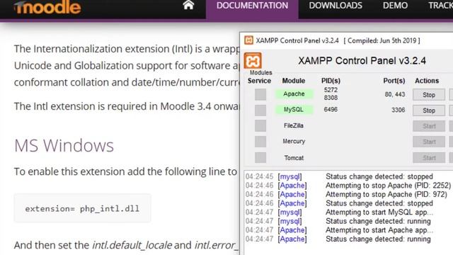Click log line 'Attempting to start Apache app'
The image size is (453, 255).
pos(339,230)
